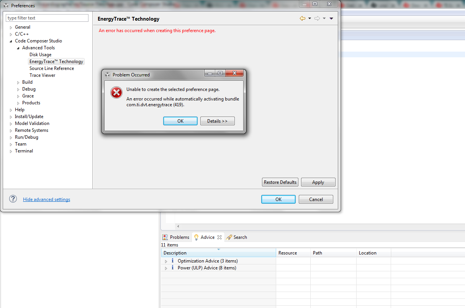Click OK in the Problem Occurred dialog

pos(180,121)
